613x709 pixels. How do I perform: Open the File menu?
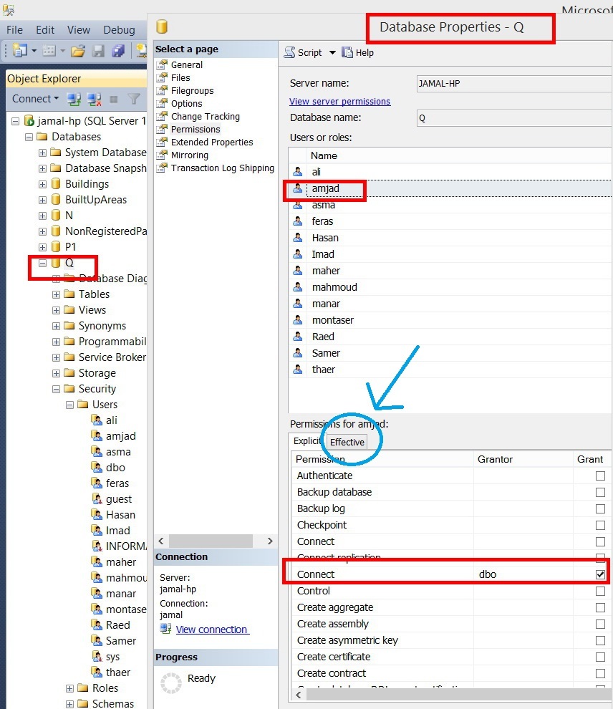(x=14, y=30)
